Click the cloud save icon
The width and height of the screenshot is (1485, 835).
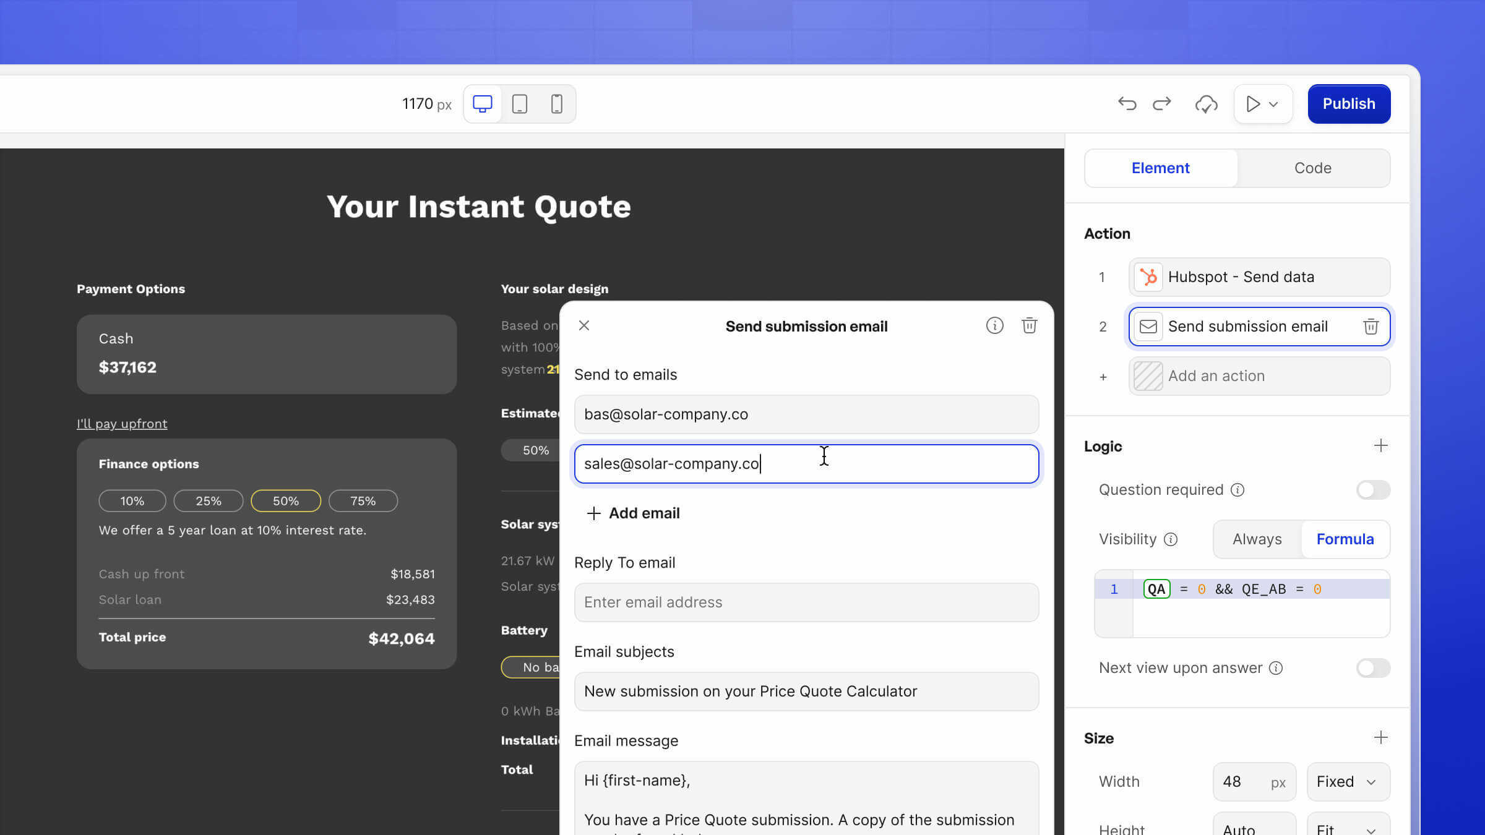1206,104
